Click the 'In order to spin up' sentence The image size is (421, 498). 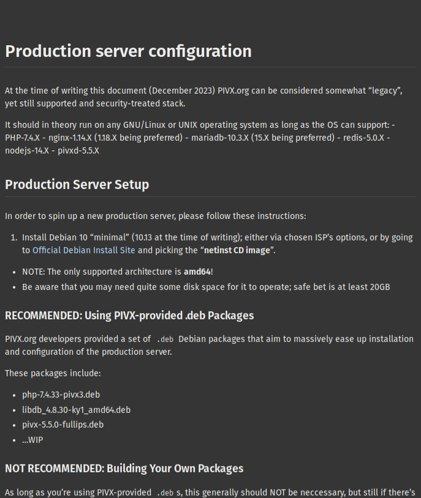click(155, 216)
